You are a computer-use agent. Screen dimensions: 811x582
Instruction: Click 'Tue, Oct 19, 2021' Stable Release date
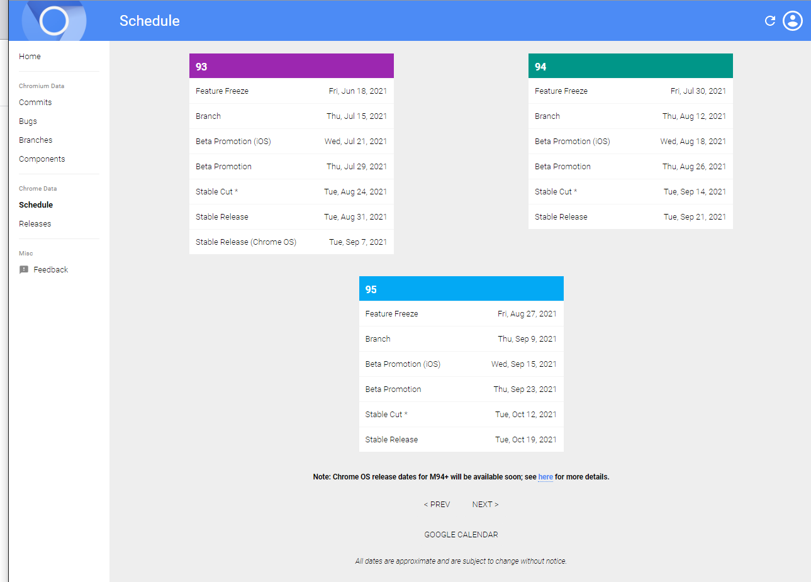coord(526,440)
